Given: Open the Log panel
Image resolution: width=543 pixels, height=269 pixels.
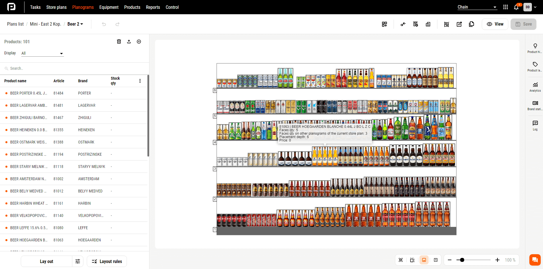Looking at the screenshot, I should (x=535, y=125).
